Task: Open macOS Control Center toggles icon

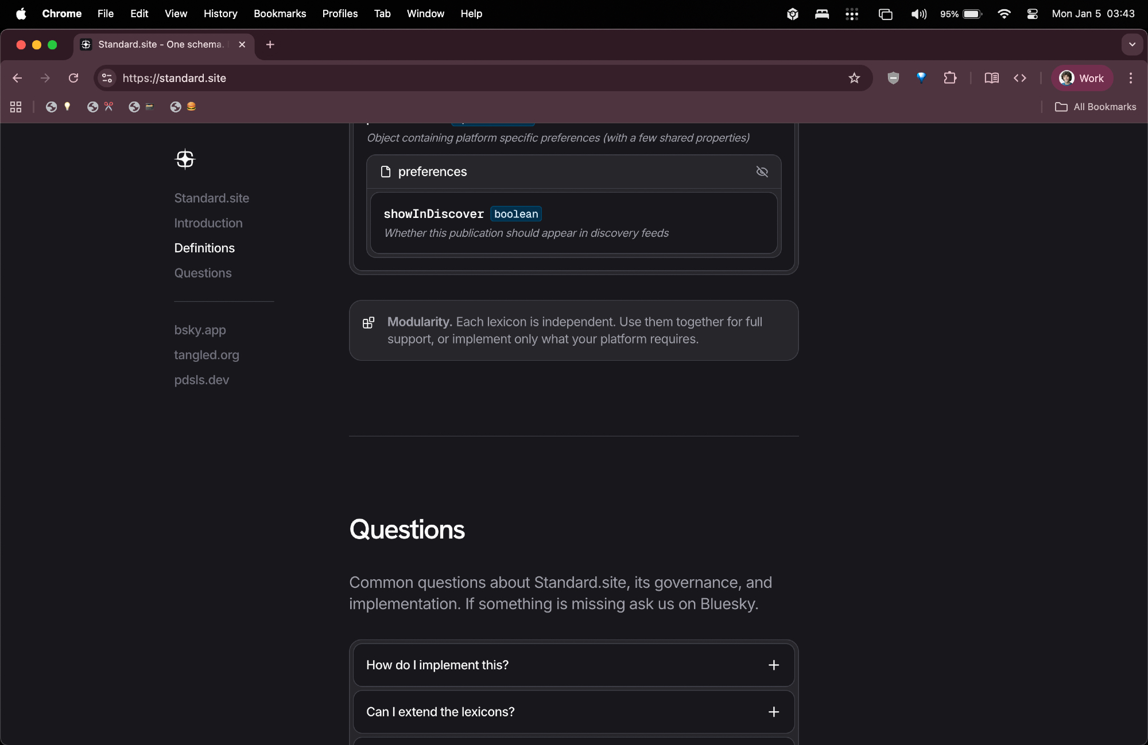Action: (1032, 14)
